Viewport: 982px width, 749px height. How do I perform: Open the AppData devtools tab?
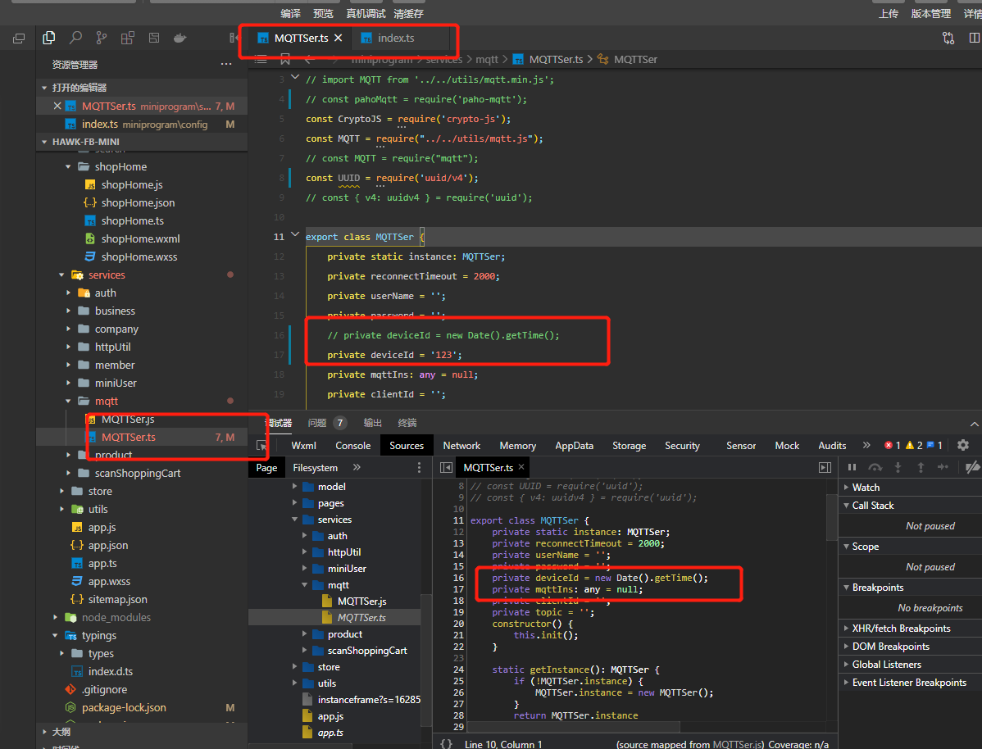click(x=575, y=446)
